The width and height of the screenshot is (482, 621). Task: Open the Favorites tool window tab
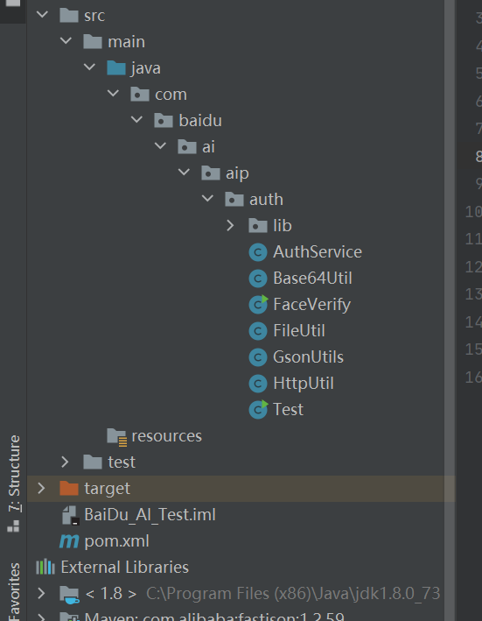pos(14,591)
